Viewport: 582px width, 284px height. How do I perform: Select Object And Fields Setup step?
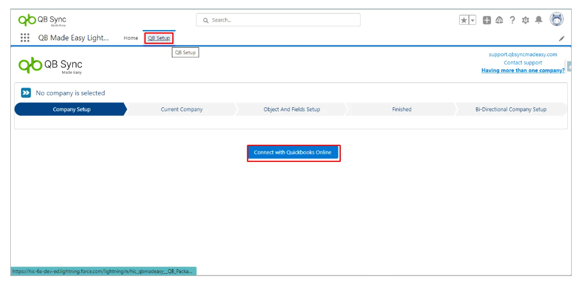(292, 110)
